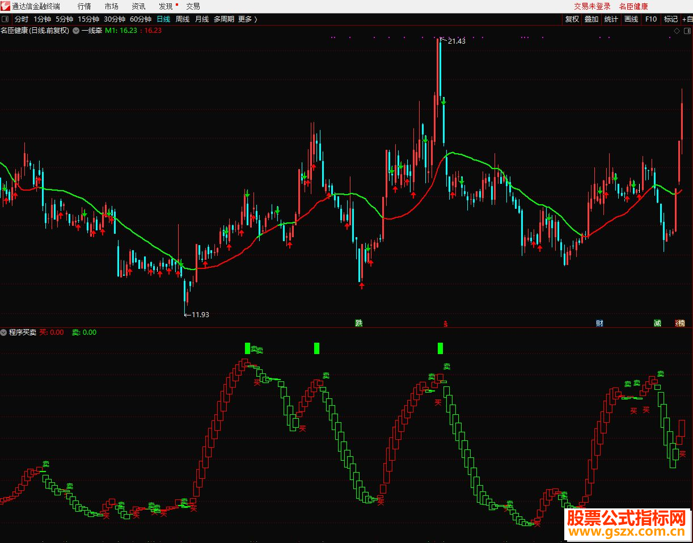Open the 资讯 menu
The width and height of the screenshot is (693, 543).
click(x=138, y=6)
